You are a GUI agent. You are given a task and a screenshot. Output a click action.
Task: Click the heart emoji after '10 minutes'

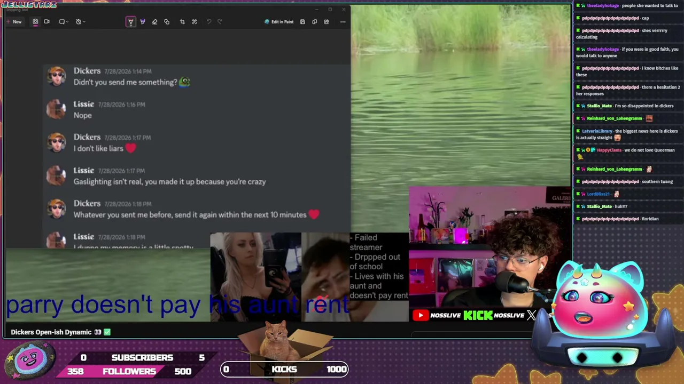coord(314,214)
